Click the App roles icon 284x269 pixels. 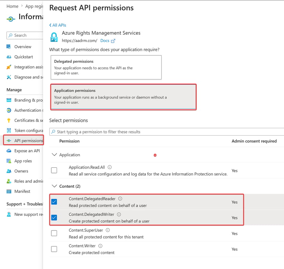(9, 161)
